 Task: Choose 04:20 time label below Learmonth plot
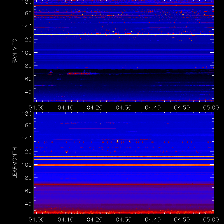click(95, 220)
